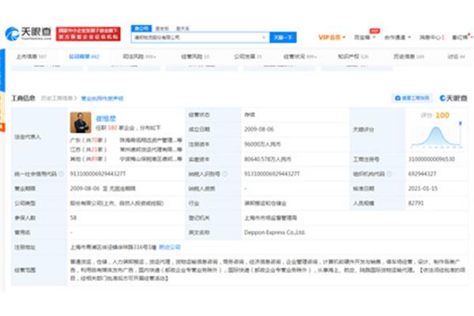Select organization code 692944327

pyautogui.click(x=422, y=174)
